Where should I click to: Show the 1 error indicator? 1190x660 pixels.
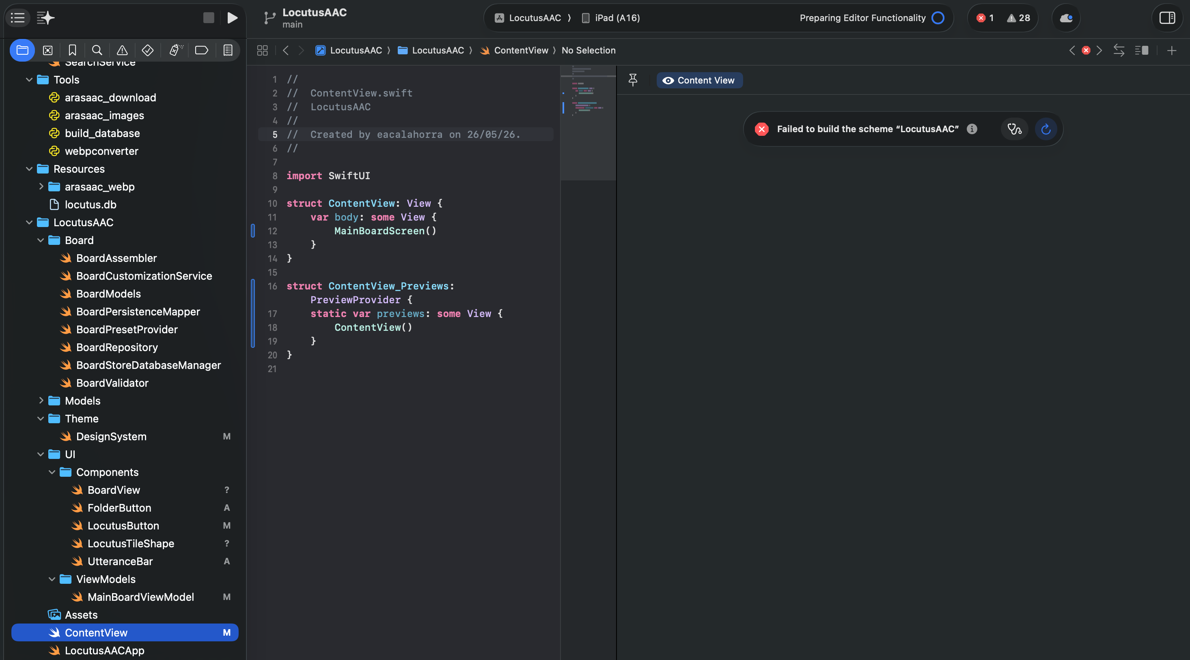(985, 18)
